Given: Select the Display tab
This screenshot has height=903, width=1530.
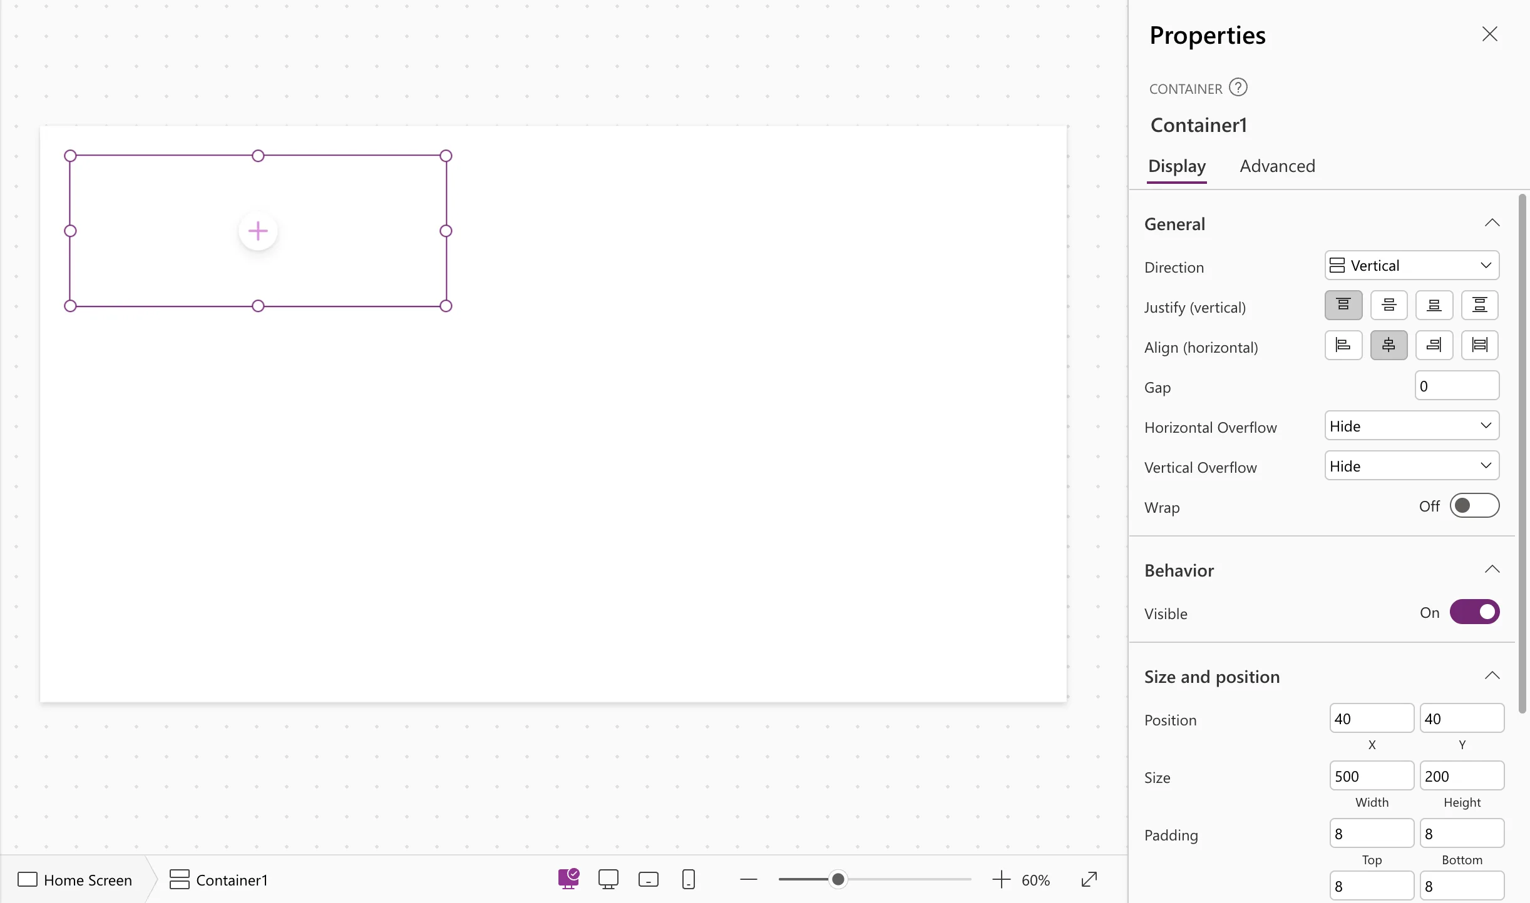Looking at the screenshot, I should coord(1177,166).
